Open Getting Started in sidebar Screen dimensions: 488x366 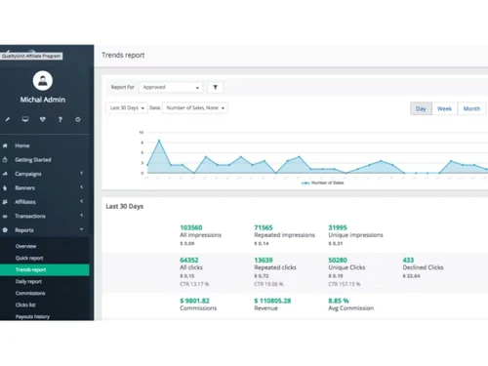[x=33, y=160]
